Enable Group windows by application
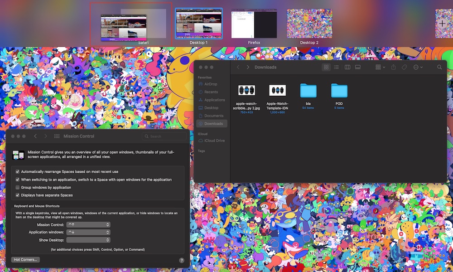Screen dimensions: 453x272 pyautogui.click(x=18, y=187)
